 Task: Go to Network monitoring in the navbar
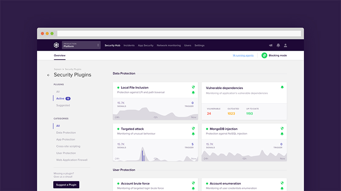click(x=168, y=45)
